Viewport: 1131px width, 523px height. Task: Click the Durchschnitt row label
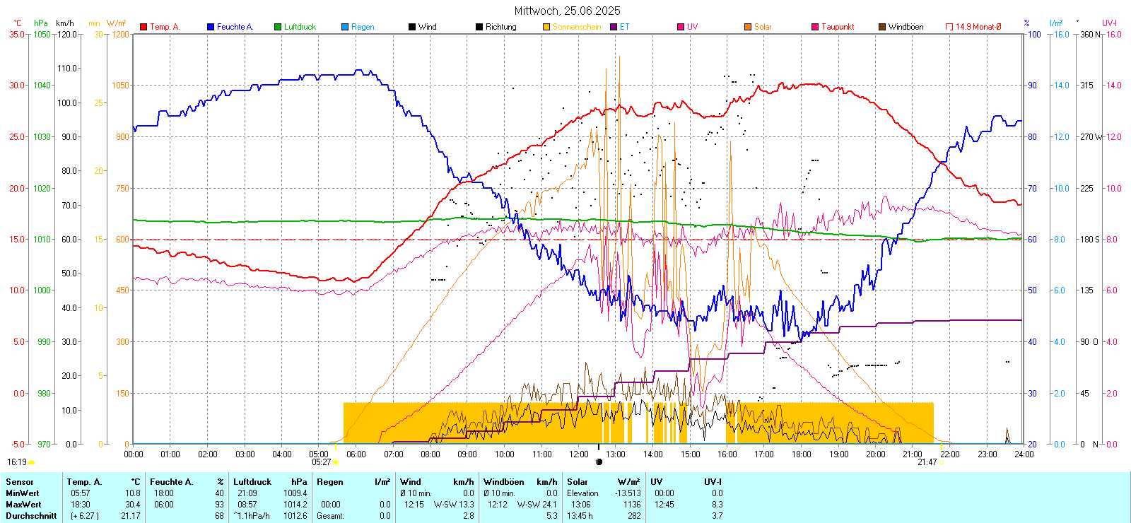coord(31,516)
